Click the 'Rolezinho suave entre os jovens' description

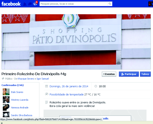78,104
